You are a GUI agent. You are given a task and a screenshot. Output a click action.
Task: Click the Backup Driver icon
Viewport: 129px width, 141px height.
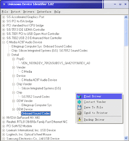pos(80,119)
